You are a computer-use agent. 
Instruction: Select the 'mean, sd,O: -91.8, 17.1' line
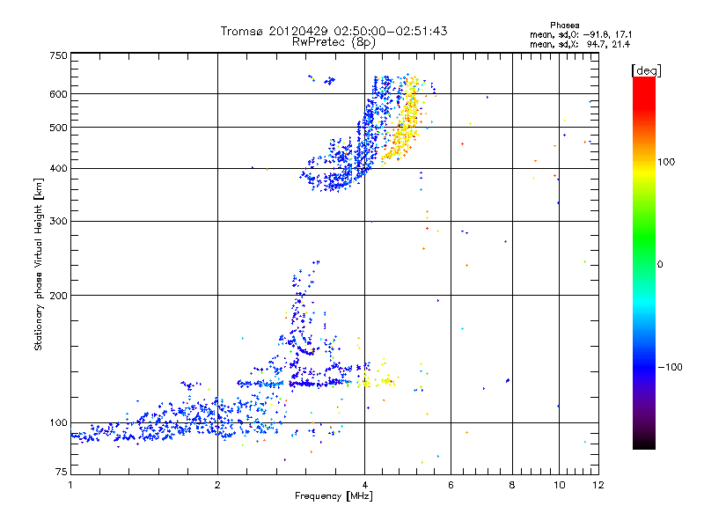click(x=581, y=34)
